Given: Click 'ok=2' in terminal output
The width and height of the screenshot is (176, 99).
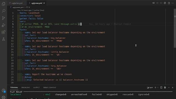Looking at the screenshot, I should click(x=48, y=95).
